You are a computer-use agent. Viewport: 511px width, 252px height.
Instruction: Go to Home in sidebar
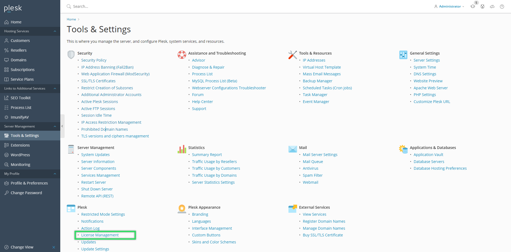click(x=30, y=22)
